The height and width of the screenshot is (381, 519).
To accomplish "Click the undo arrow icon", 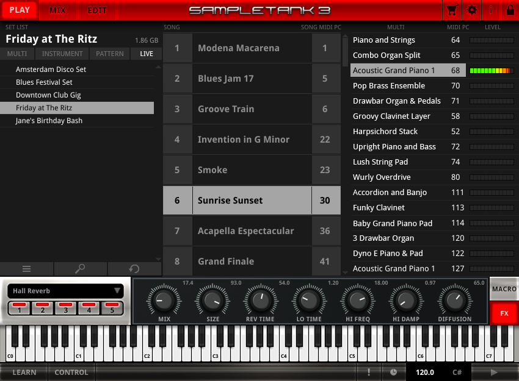I will point(134,269).
